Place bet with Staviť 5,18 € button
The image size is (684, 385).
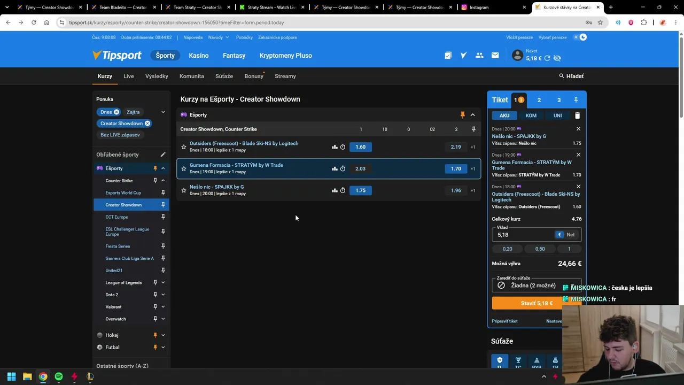click(x=537, y=303)
